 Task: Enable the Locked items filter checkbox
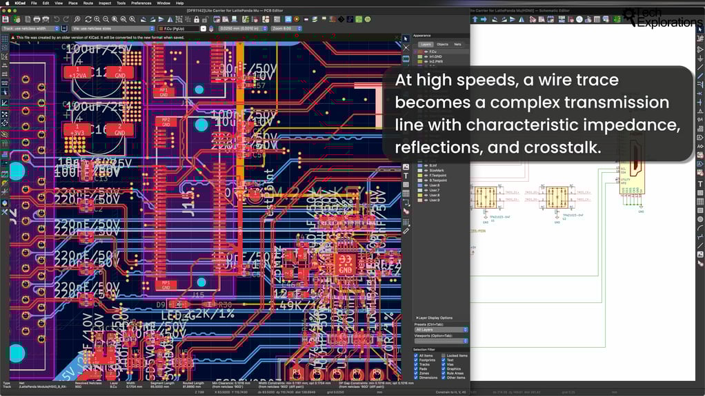tap(443, 356)
